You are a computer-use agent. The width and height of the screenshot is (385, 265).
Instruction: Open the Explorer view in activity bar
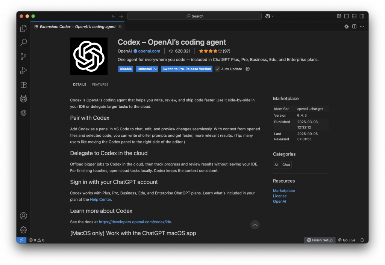24,29
